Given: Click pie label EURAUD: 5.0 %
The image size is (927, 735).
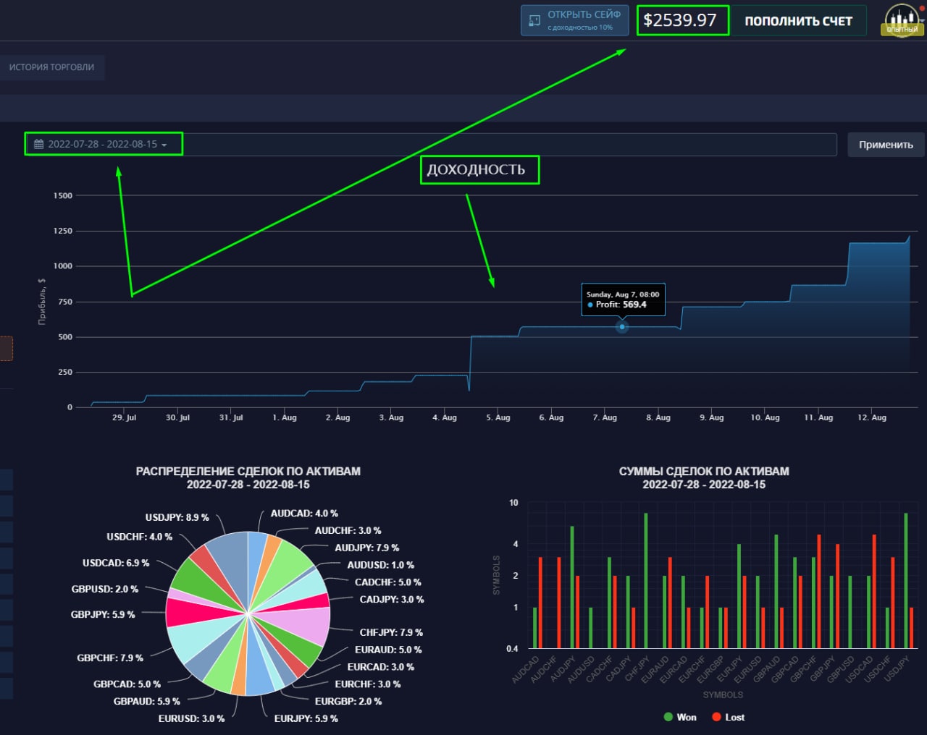Looking at the screenshot, I should (x=388, y=650).
